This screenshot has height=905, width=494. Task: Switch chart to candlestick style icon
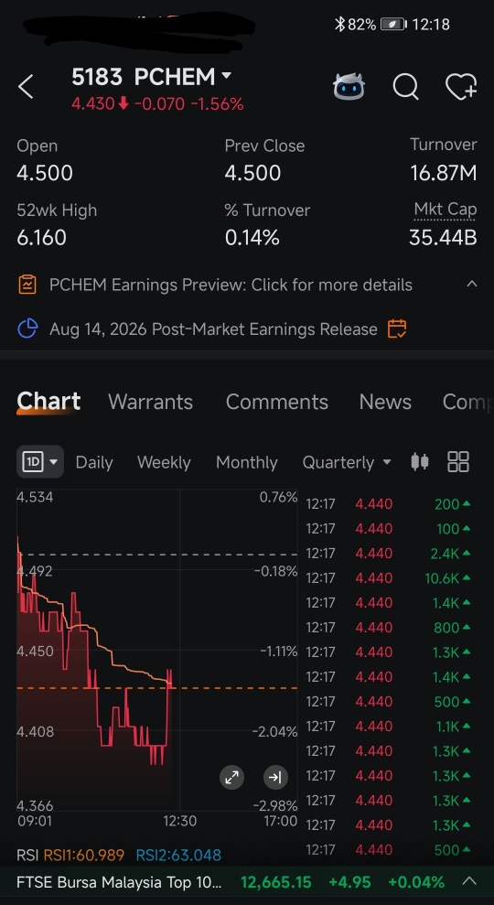420,462
